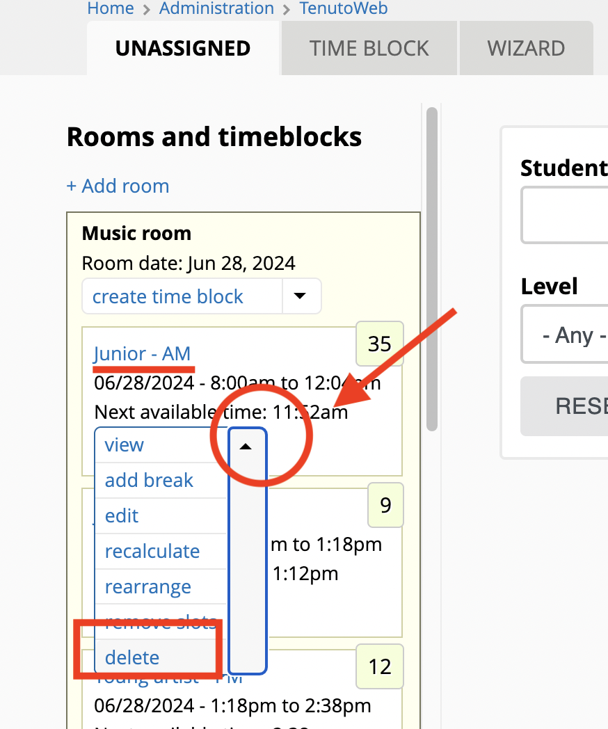
Task: Open the Level - Any - select box
Action: [565, 334]
